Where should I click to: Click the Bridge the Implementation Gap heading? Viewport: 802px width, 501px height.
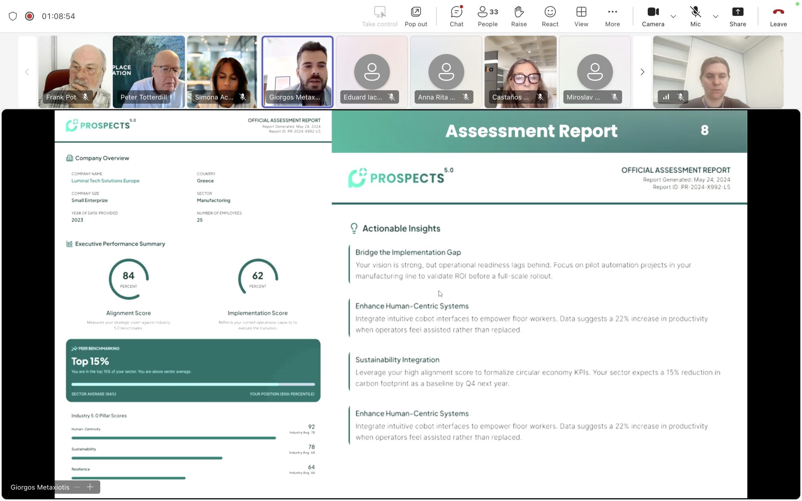point(408,252)
